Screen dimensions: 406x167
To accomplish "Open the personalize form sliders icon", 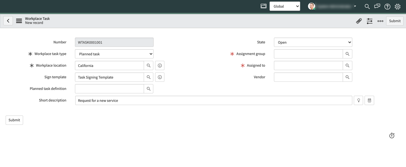I will pyautogui.click(x=370, y=21).
